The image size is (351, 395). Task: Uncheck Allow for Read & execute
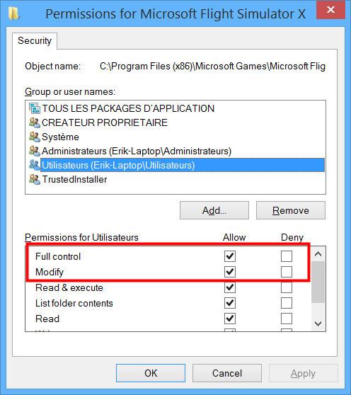(230, 287)
